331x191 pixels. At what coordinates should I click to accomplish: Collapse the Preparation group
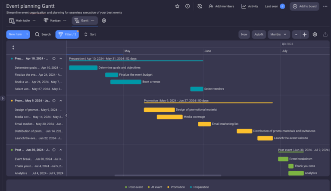[x=61, y=59]
